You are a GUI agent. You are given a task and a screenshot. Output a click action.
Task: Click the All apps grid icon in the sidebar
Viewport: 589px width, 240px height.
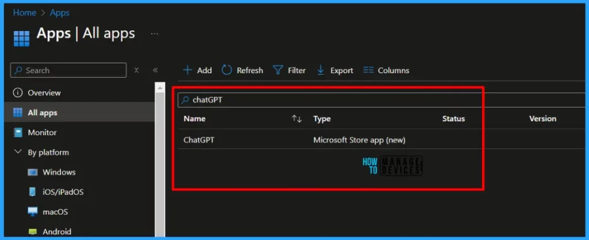pyautogui.click(x=18, y=113)
